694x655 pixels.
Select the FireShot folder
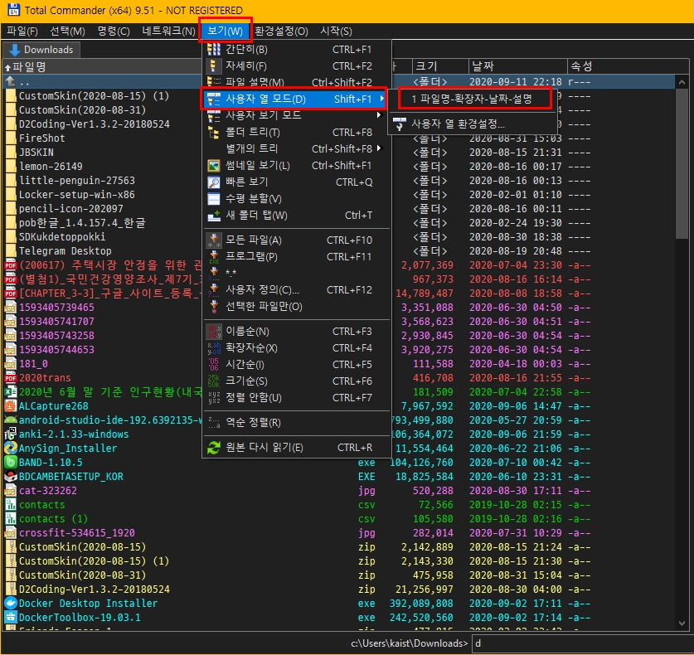(41, 138)
